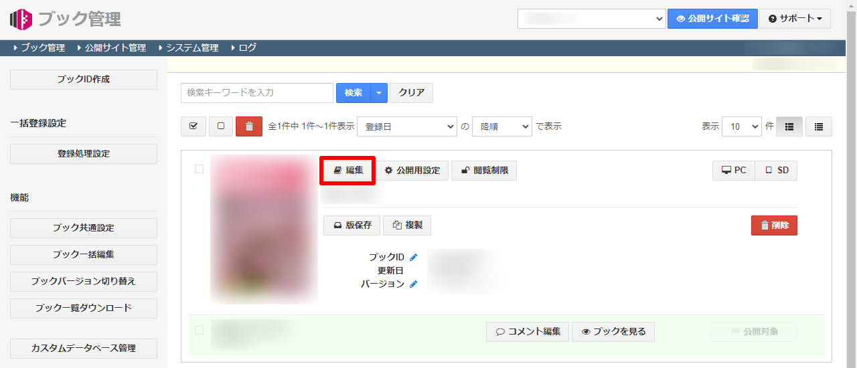Click the 編集 button
Screen dimensions: 857x368
pyautogui.click(x=347, y=171)
